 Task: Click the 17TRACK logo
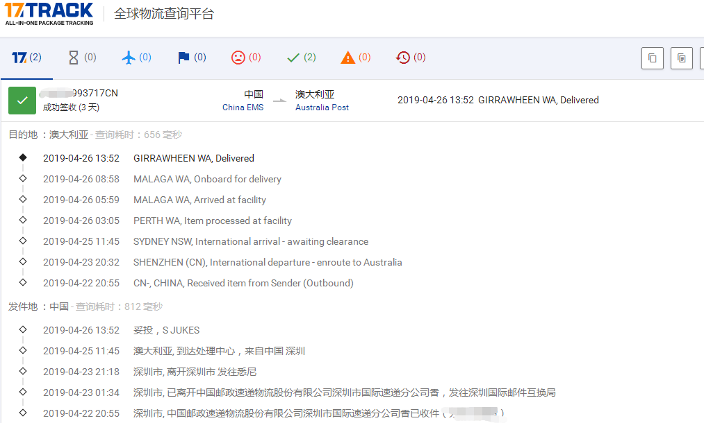49,15
